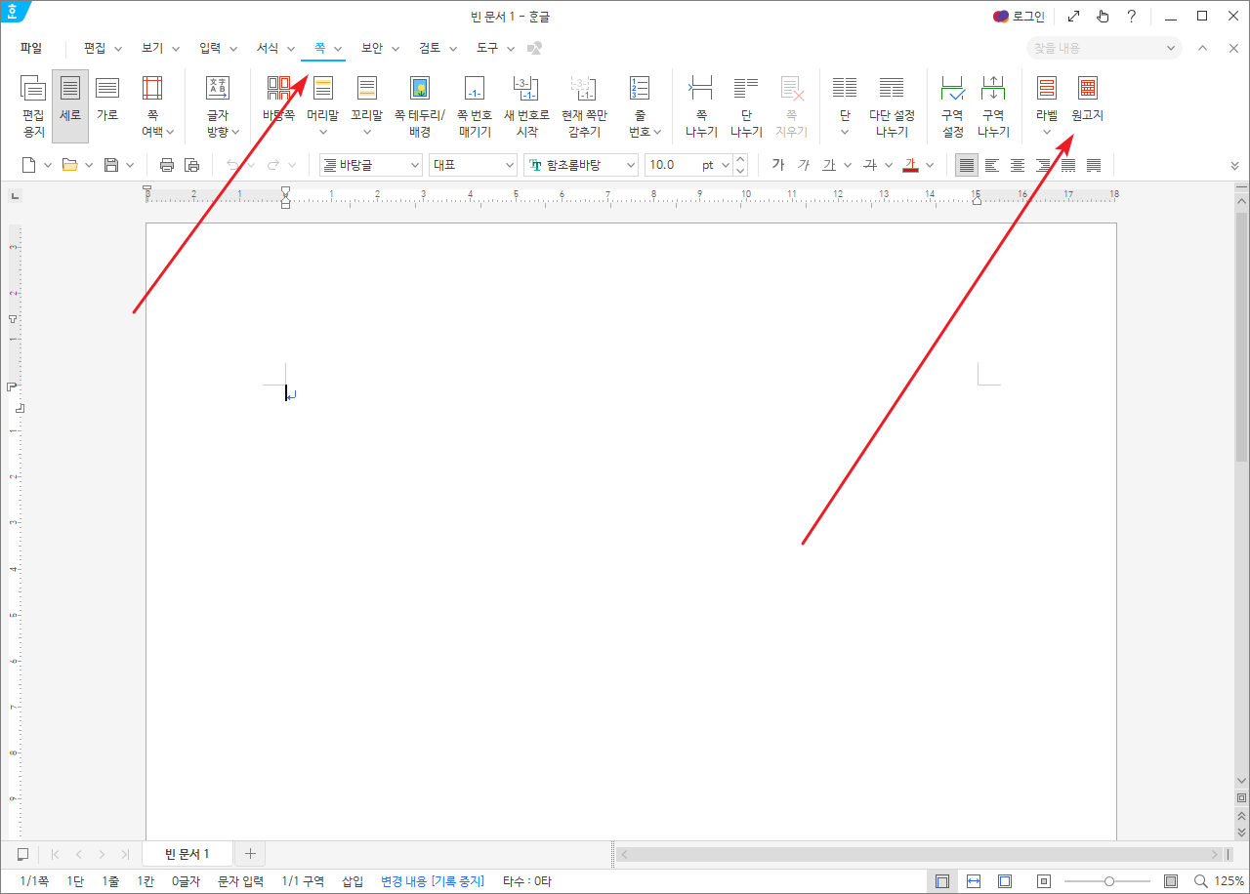Toggle italic 가 formatting
1250x894 pixels.
pyautogui.click(x=803, y=165)
